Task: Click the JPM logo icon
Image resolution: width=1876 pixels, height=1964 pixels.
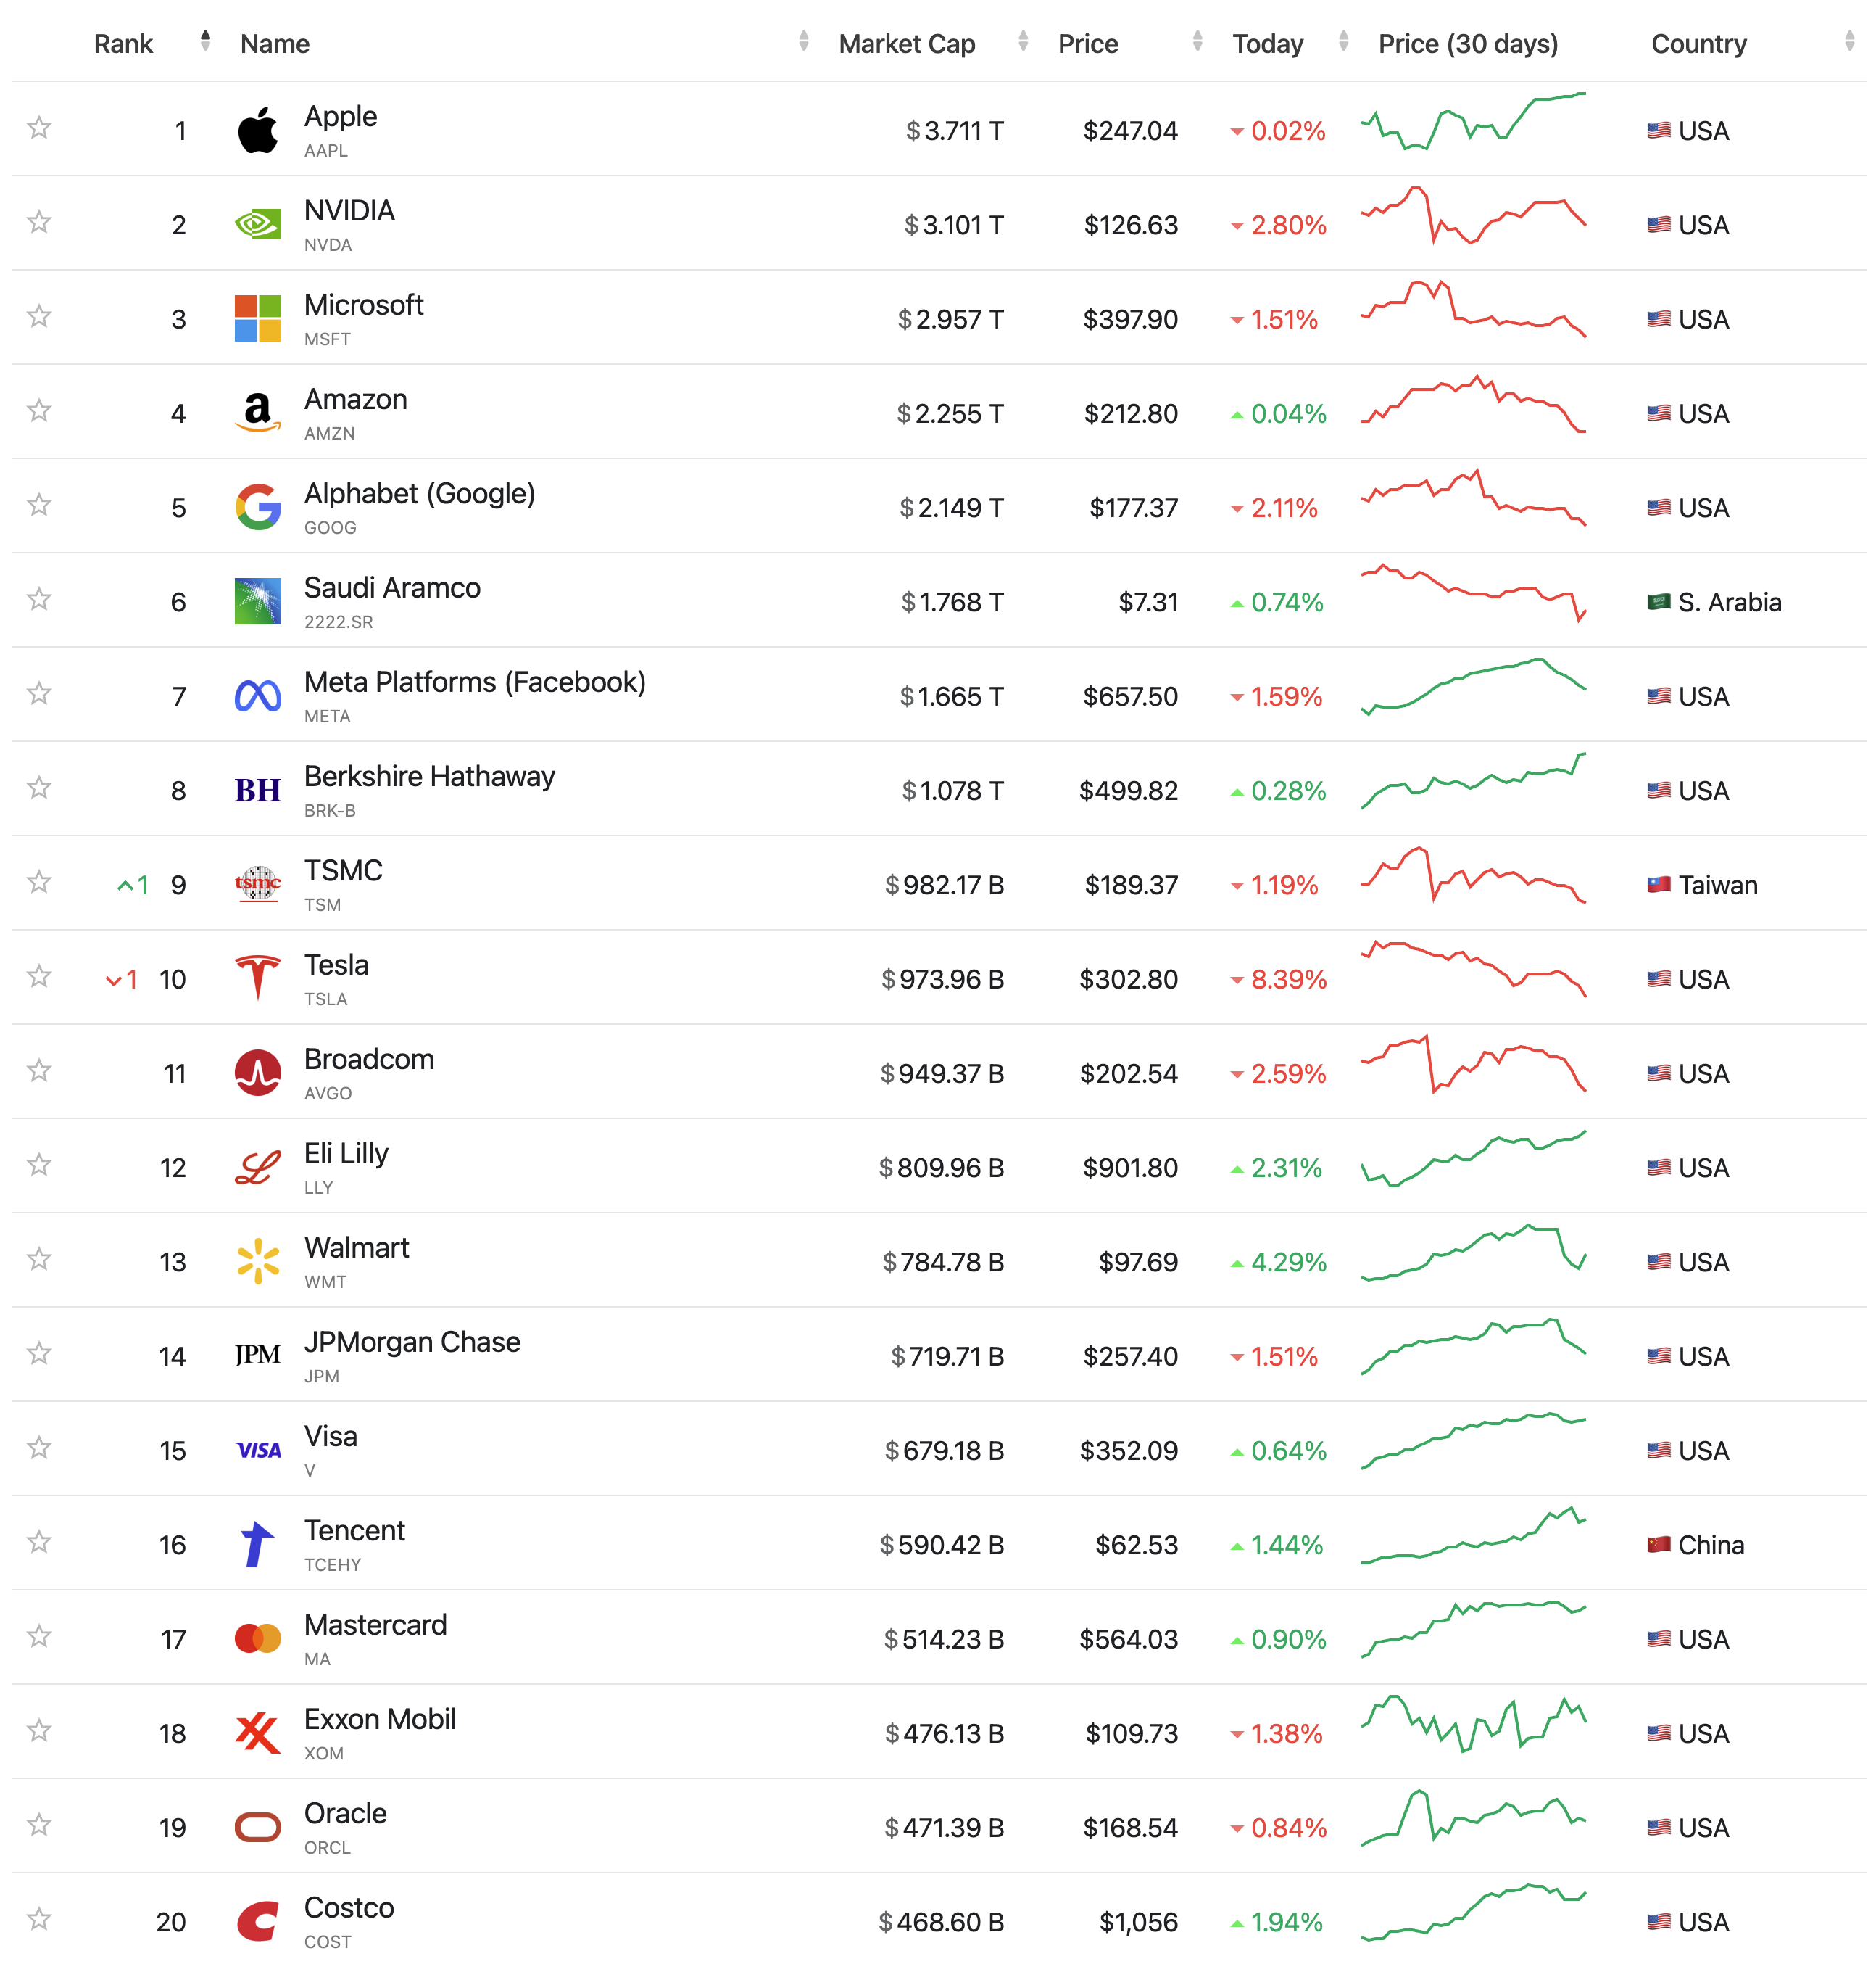Action: [x=258, y=1356]
